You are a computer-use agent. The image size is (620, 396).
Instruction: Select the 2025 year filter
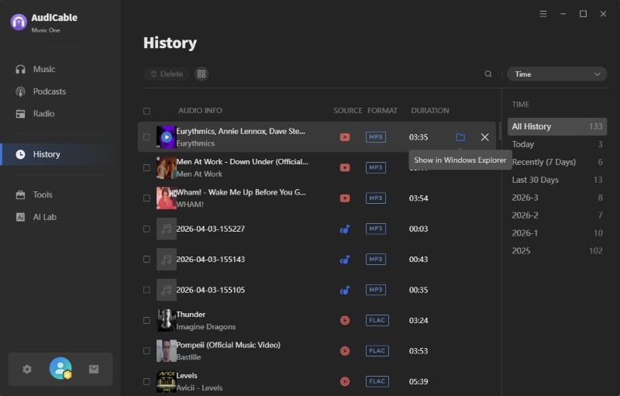556,251
